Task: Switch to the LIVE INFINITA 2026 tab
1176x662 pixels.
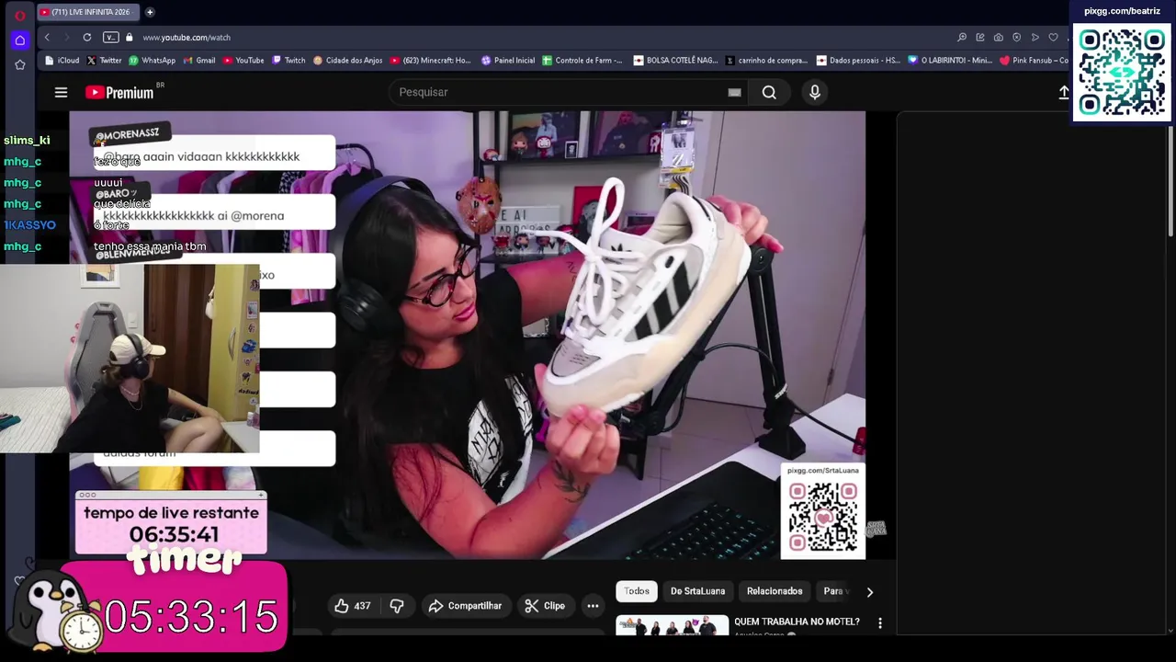Action: [x=88, y=12]
